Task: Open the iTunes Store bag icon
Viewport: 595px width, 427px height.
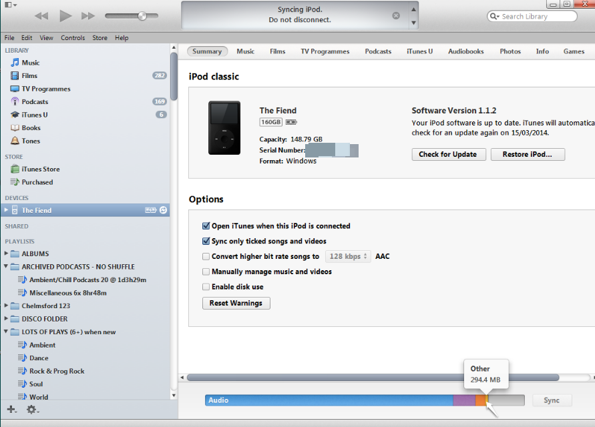Action: [x=15, y=169]
